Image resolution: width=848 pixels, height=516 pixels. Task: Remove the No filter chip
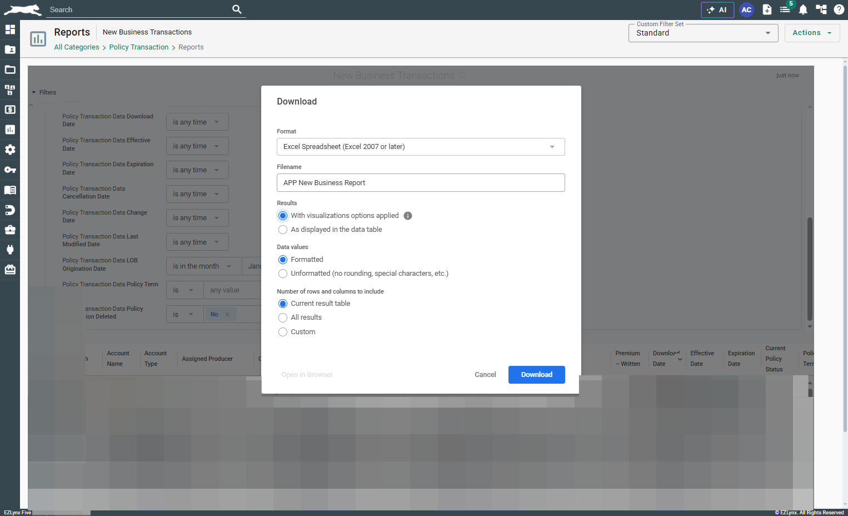coord(227,315)
